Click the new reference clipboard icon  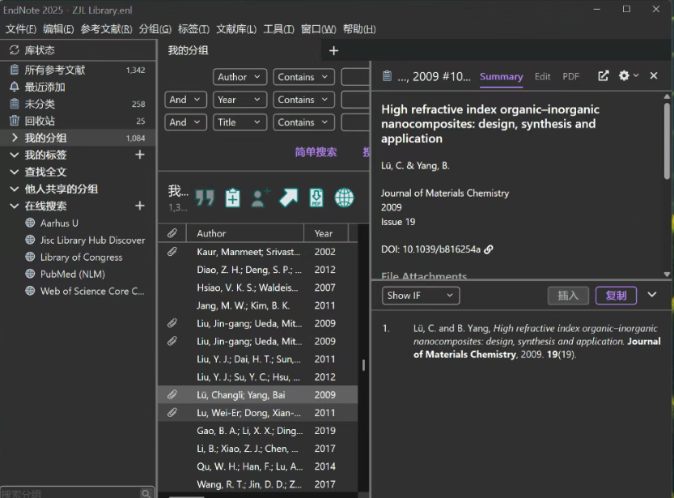(232, 198)
